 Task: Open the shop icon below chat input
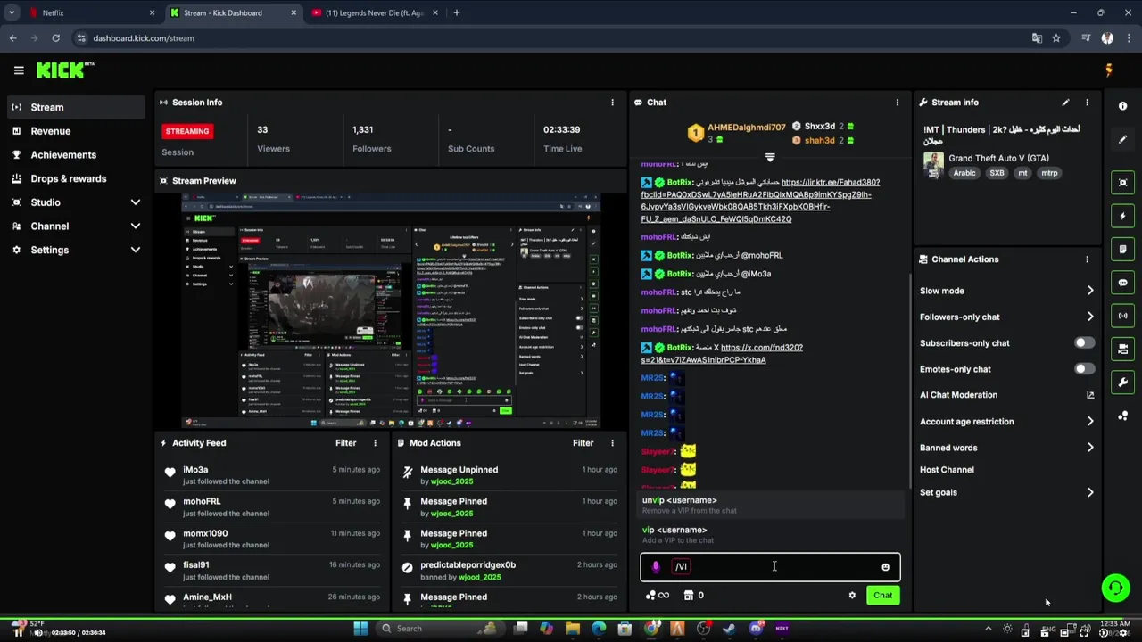coord(689,596)
